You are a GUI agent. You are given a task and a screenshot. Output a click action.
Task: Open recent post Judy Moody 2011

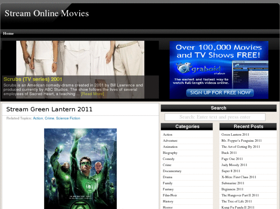tap(234, 165)
